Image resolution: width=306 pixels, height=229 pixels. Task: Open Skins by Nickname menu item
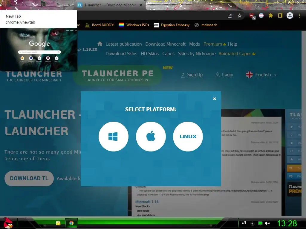pos(197,54)
